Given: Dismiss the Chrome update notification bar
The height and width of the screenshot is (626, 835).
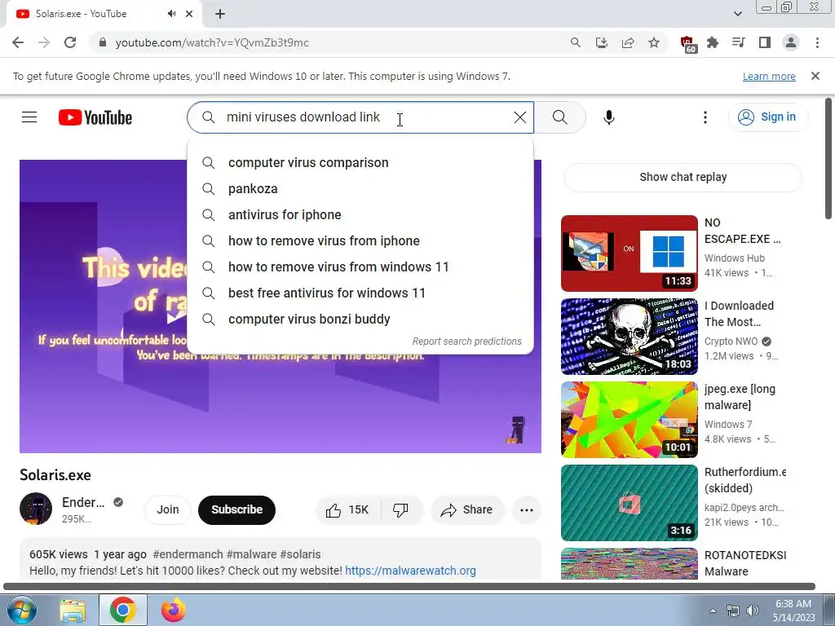Looking at the screenshot, I should (x=815, y=76).
